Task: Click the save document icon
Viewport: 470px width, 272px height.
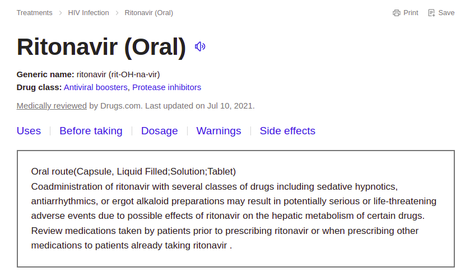Action: tap(431, 13)
